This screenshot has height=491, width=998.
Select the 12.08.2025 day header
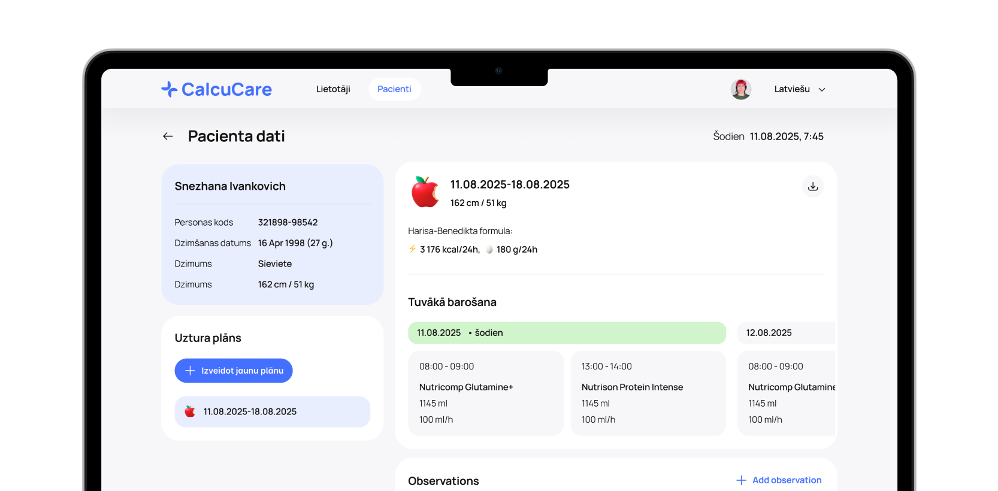pyautogui.click(x=785, y=333)
